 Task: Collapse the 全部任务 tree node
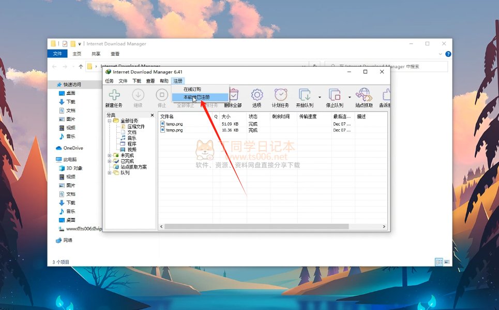coord(110,121)
